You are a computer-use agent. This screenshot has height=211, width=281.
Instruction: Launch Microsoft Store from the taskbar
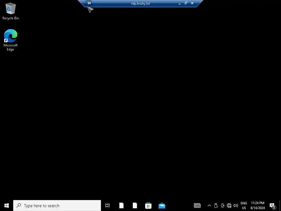[148, 206]
